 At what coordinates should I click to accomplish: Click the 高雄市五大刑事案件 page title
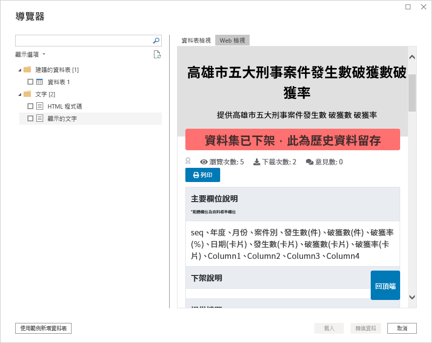point(297,83)
